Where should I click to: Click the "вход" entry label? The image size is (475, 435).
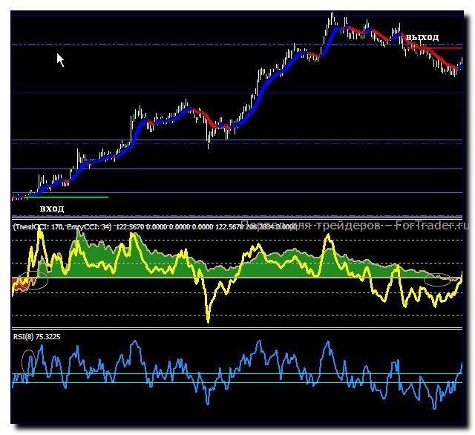click(x=52, y=209)
